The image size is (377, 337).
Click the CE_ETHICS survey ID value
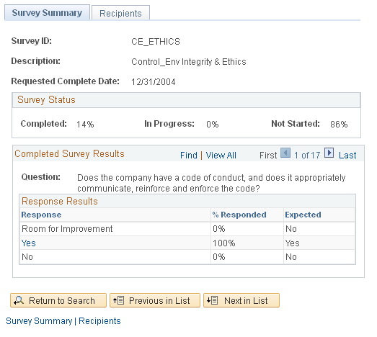click(x=156, y=42)
